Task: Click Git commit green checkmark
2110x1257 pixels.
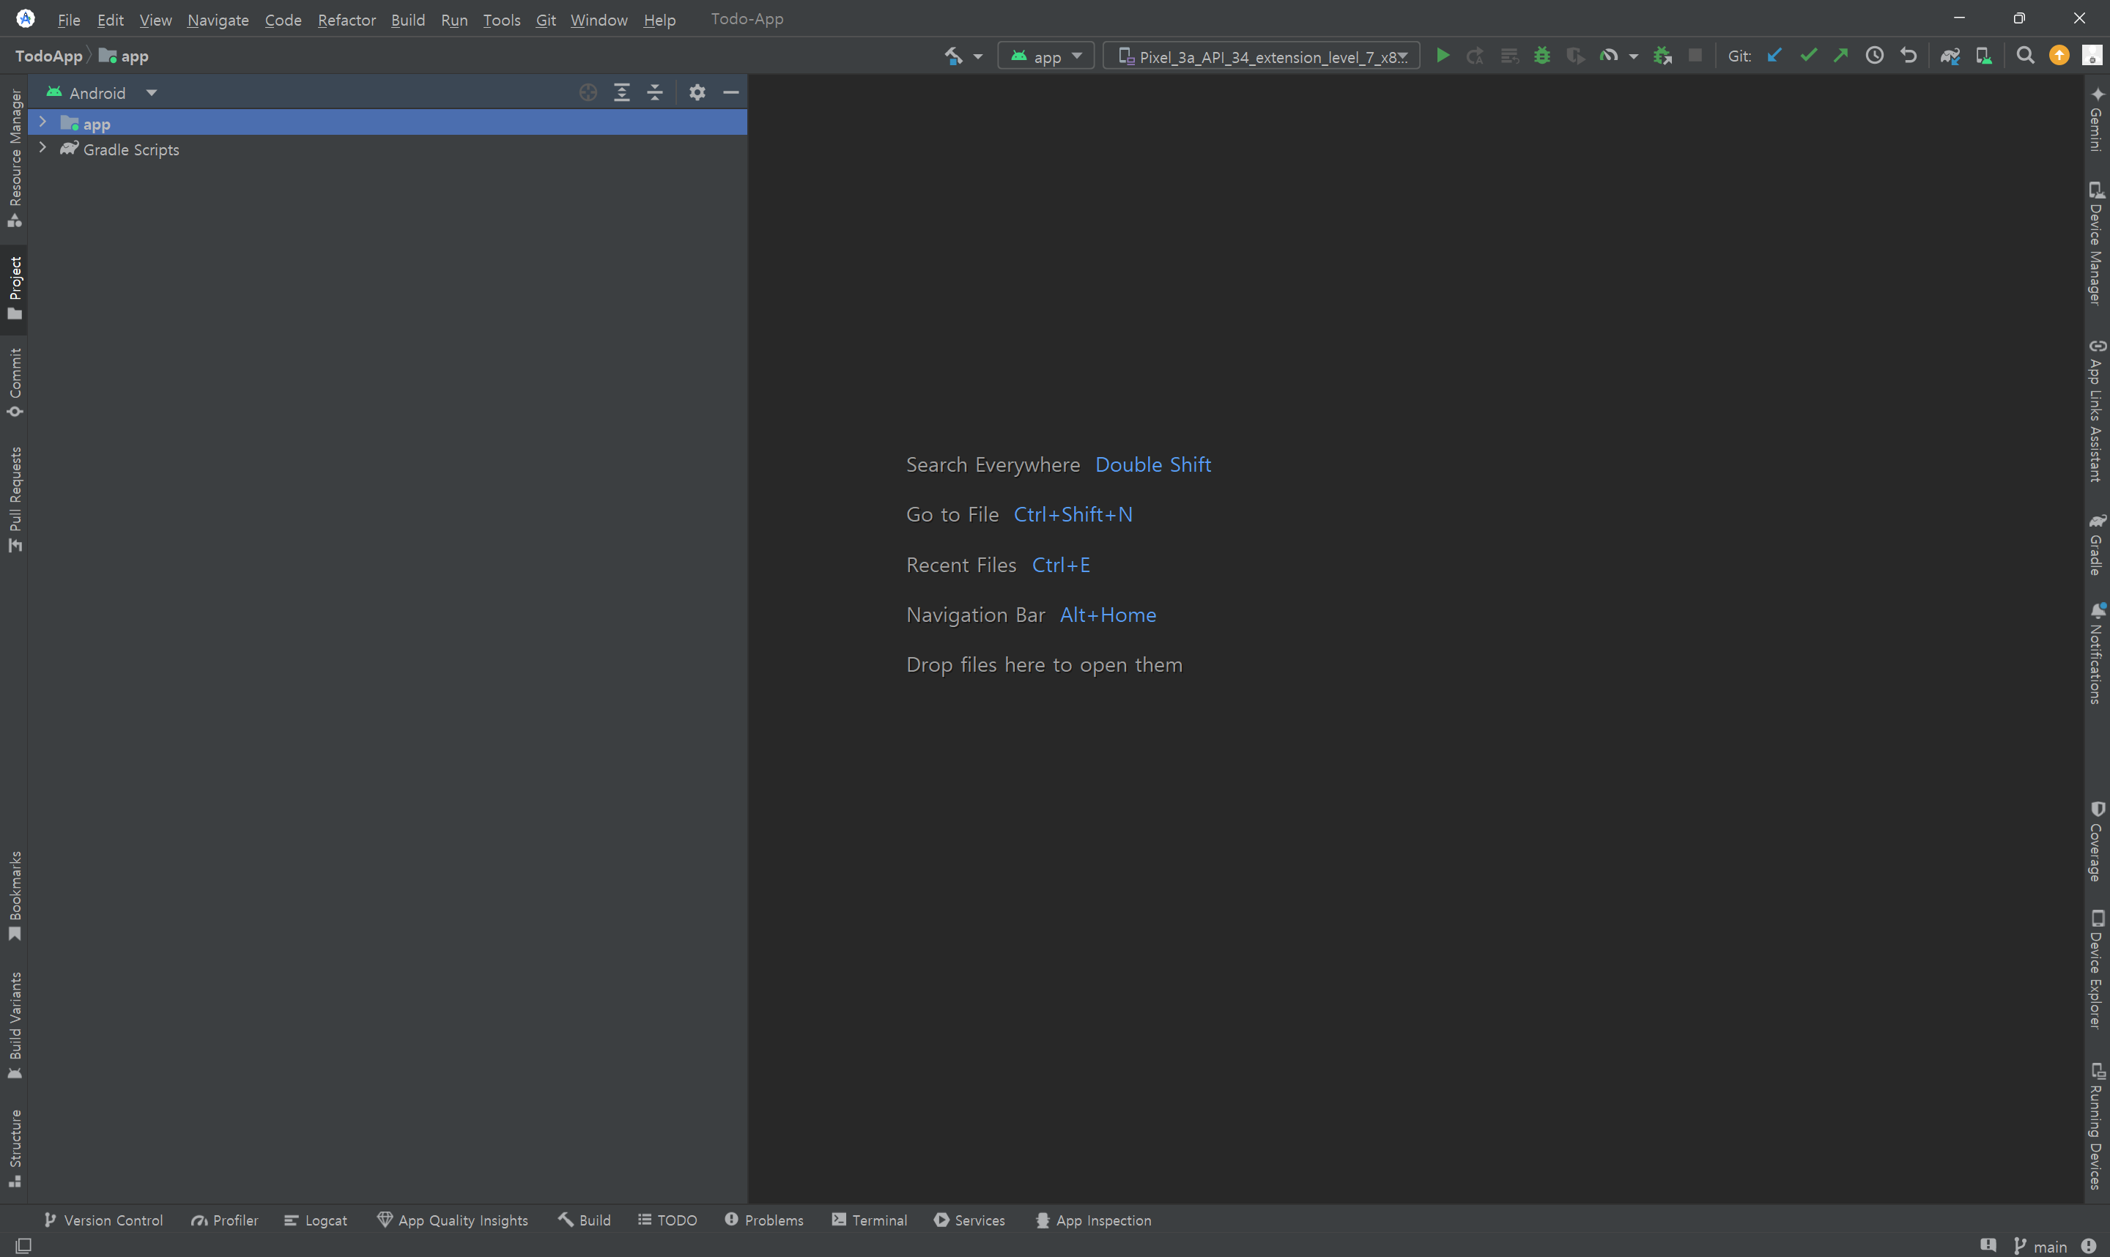Action: coord(1807,56)
